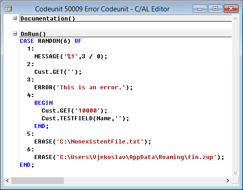The height and width of the screenshot is (190, 243).
Task: Place cursor in the 'C:\NonexistentFile.txt' text
Action: pyautogui.click(x=100, y=142)
